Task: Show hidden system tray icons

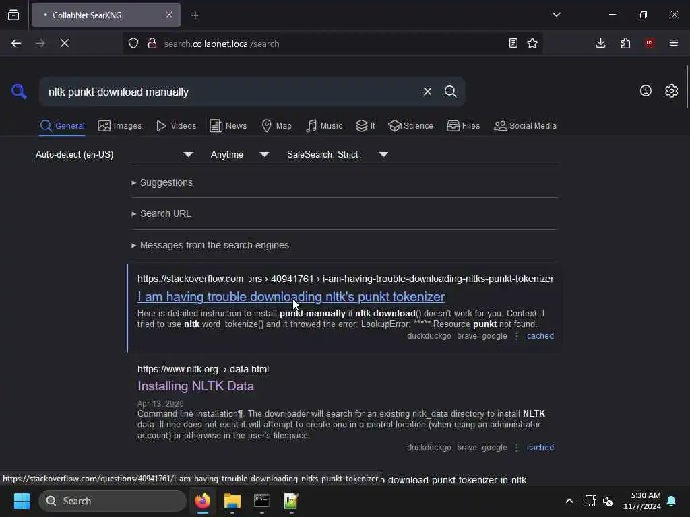Action: pos(569,501)
